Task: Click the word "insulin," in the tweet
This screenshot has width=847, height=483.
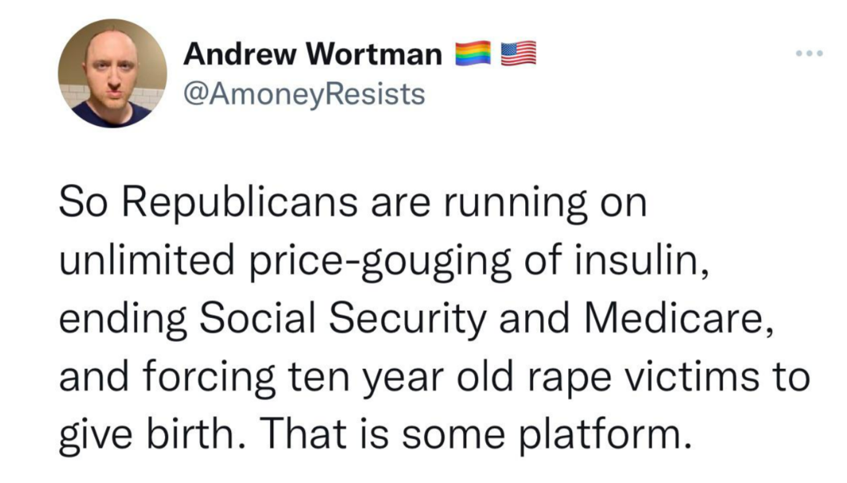Action: point(641,259)
